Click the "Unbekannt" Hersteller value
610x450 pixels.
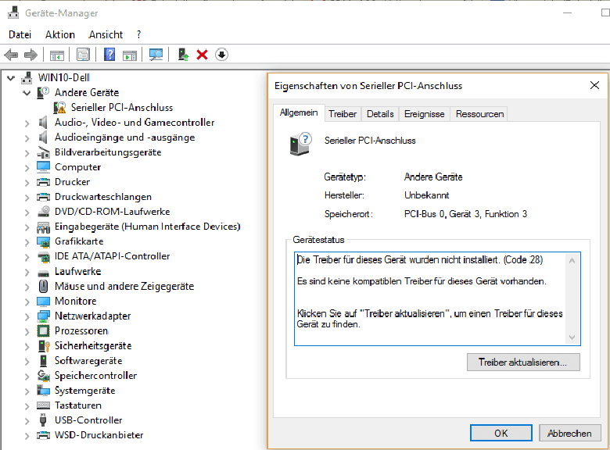pos(427,195)
